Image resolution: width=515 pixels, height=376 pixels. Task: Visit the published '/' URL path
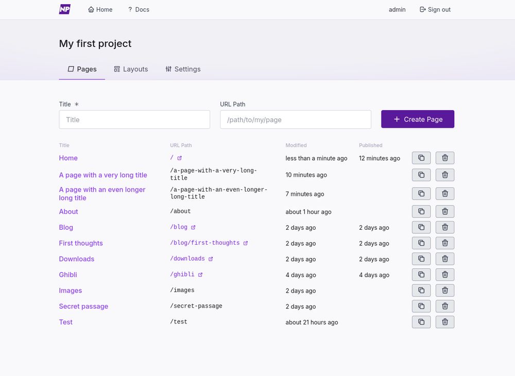176,158
